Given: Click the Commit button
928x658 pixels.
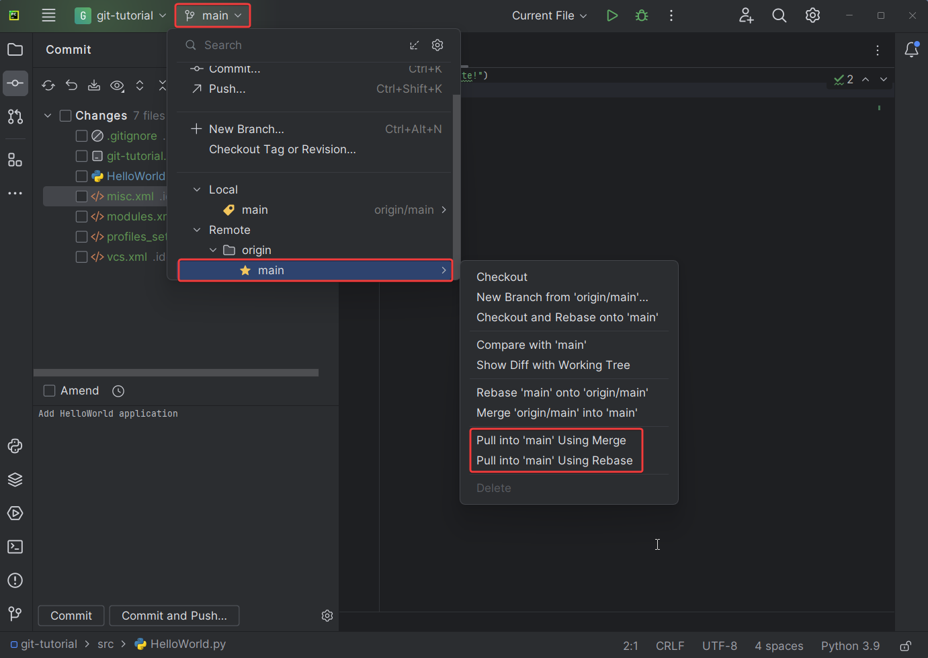Looking at the screenshot, I should pos(71,616).
